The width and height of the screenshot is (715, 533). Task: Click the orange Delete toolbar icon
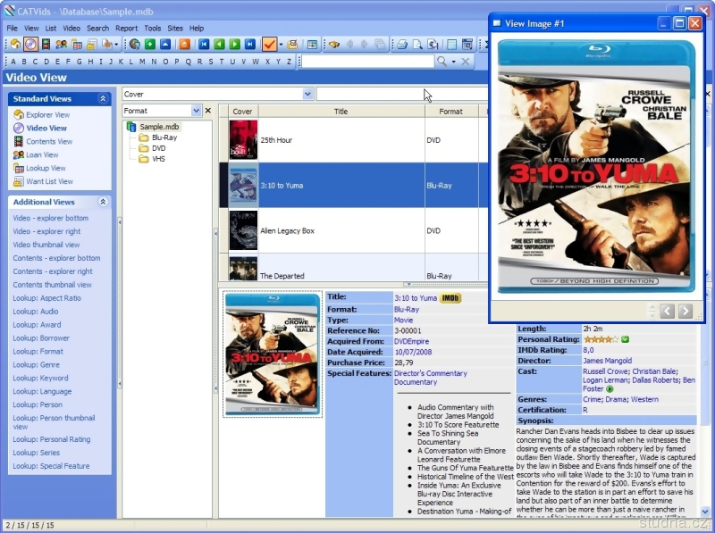coord(185,44)
